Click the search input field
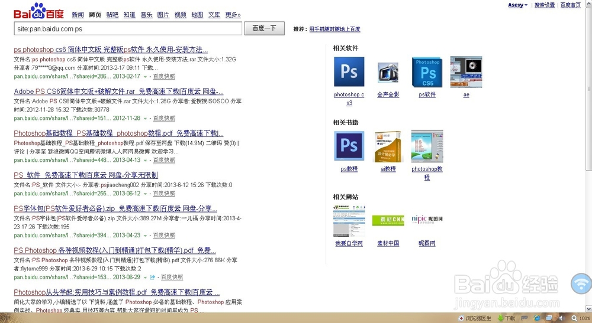The width and height of the screenshot is (592, 323). (x=128, y=28)
